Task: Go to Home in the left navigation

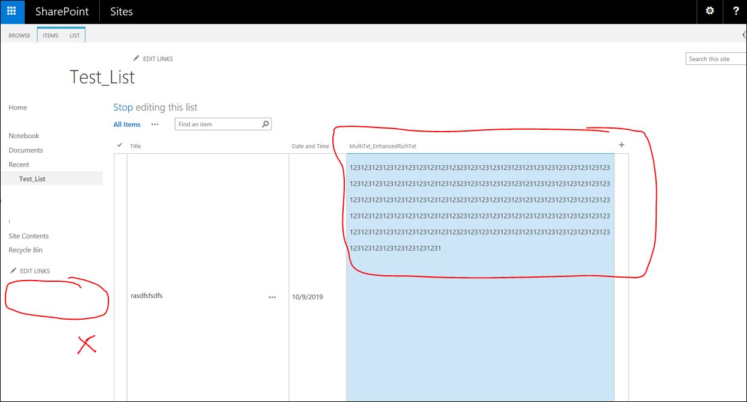Action: (18, 108)
